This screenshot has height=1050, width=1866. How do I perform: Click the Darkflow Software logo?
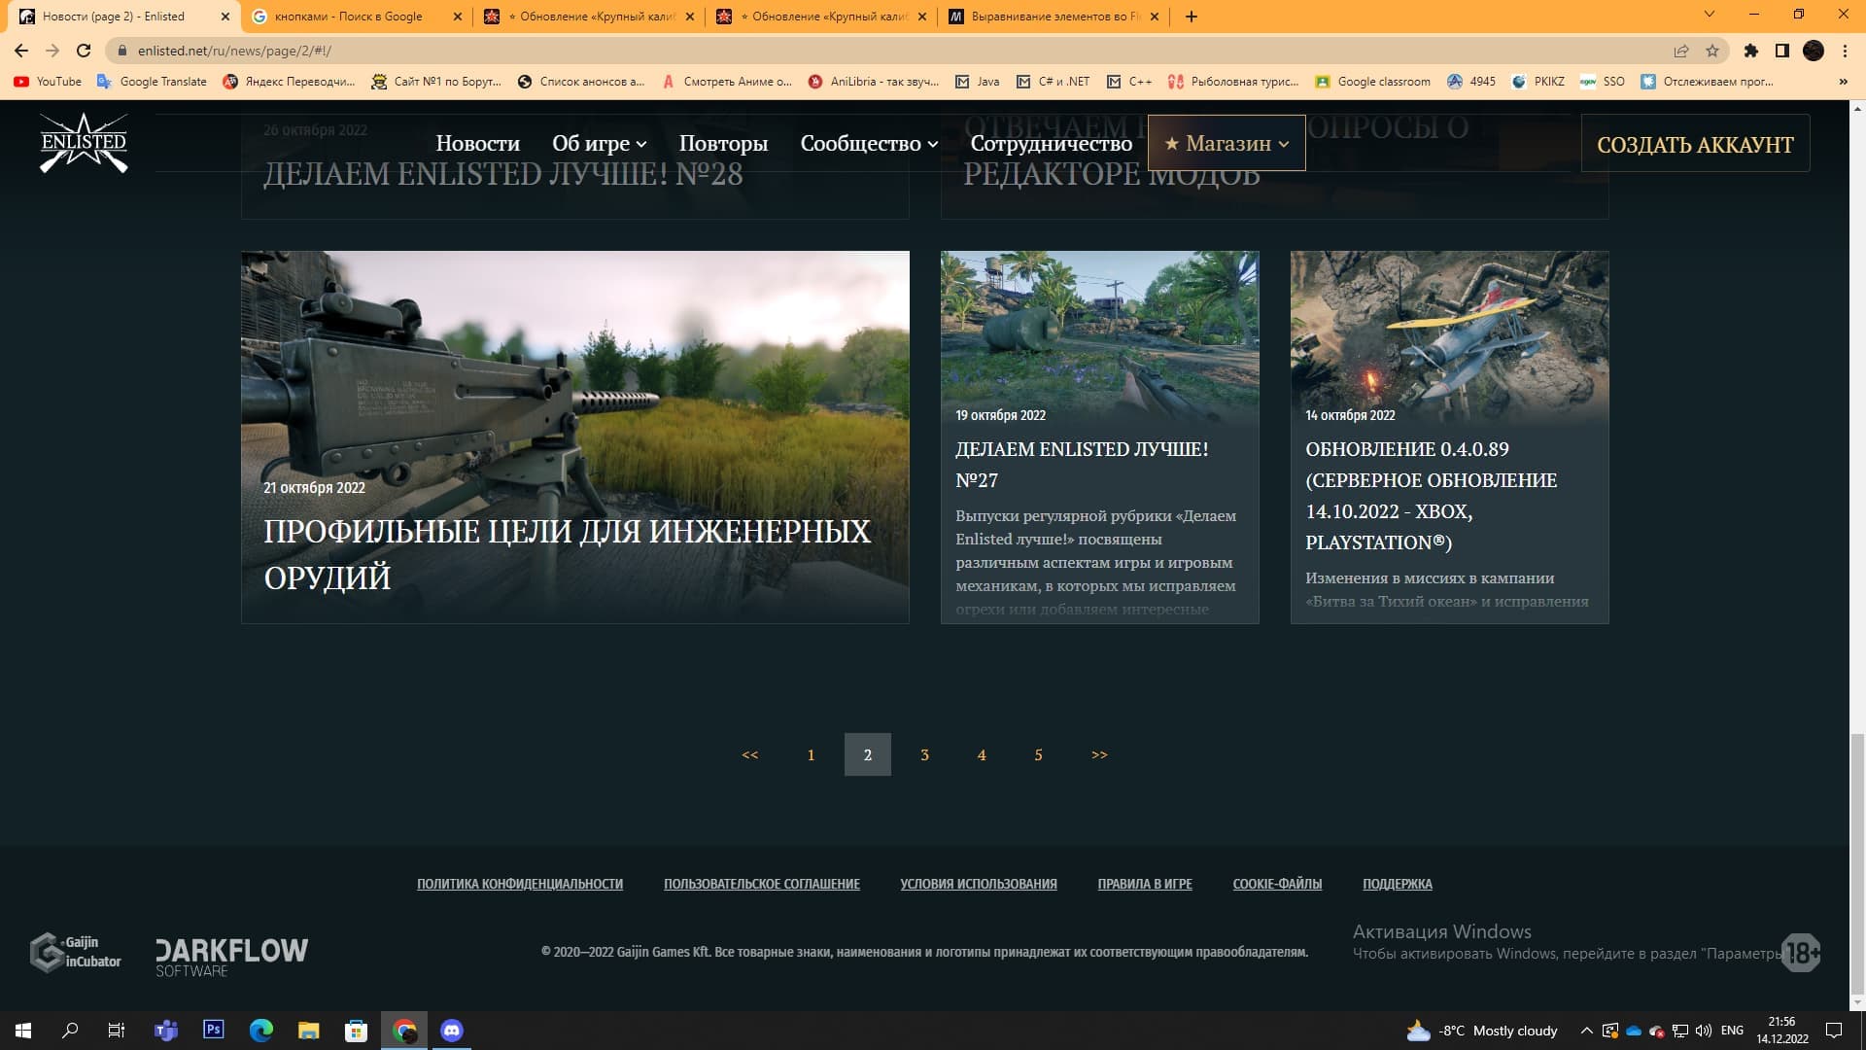[x=231, y=957]
